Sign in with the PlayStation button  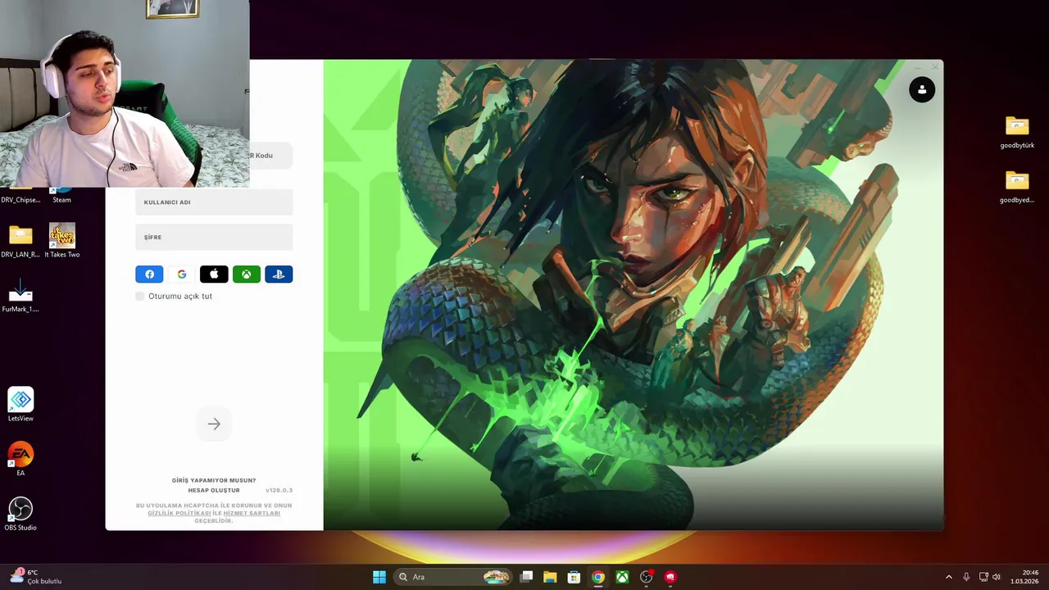point(279,275)
